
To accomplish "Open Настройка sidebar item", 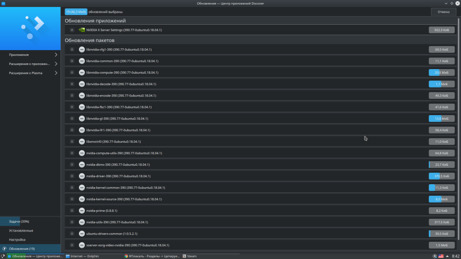I will 31,240.
